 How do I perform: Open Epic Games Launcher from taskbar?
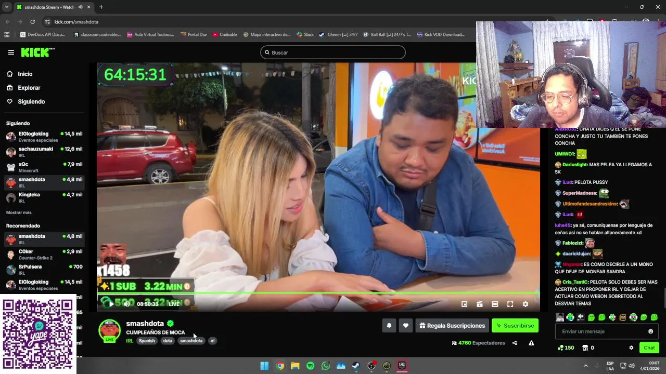pos(402,366)
